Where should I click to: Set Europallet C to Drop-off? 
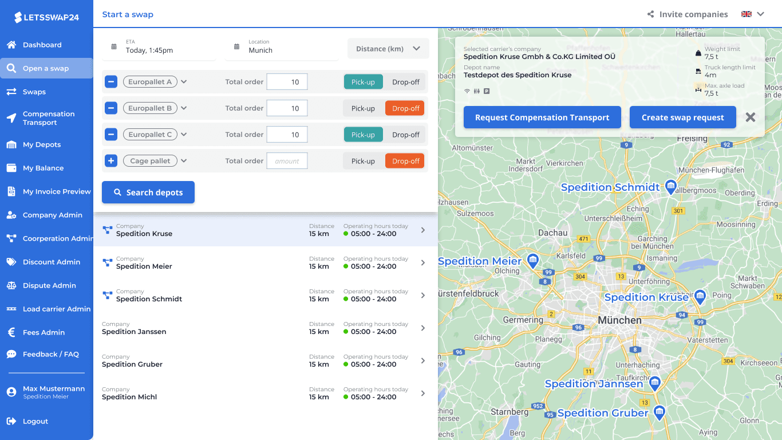[406, 135]
